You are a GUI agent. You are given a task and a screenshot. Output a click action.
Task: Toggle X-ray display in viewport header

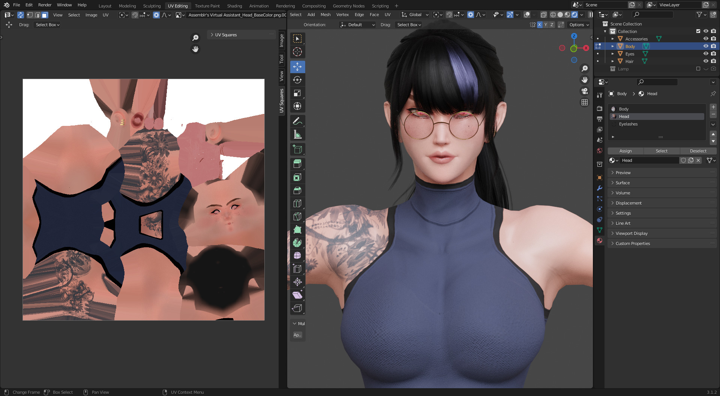[x=543, y=15]
